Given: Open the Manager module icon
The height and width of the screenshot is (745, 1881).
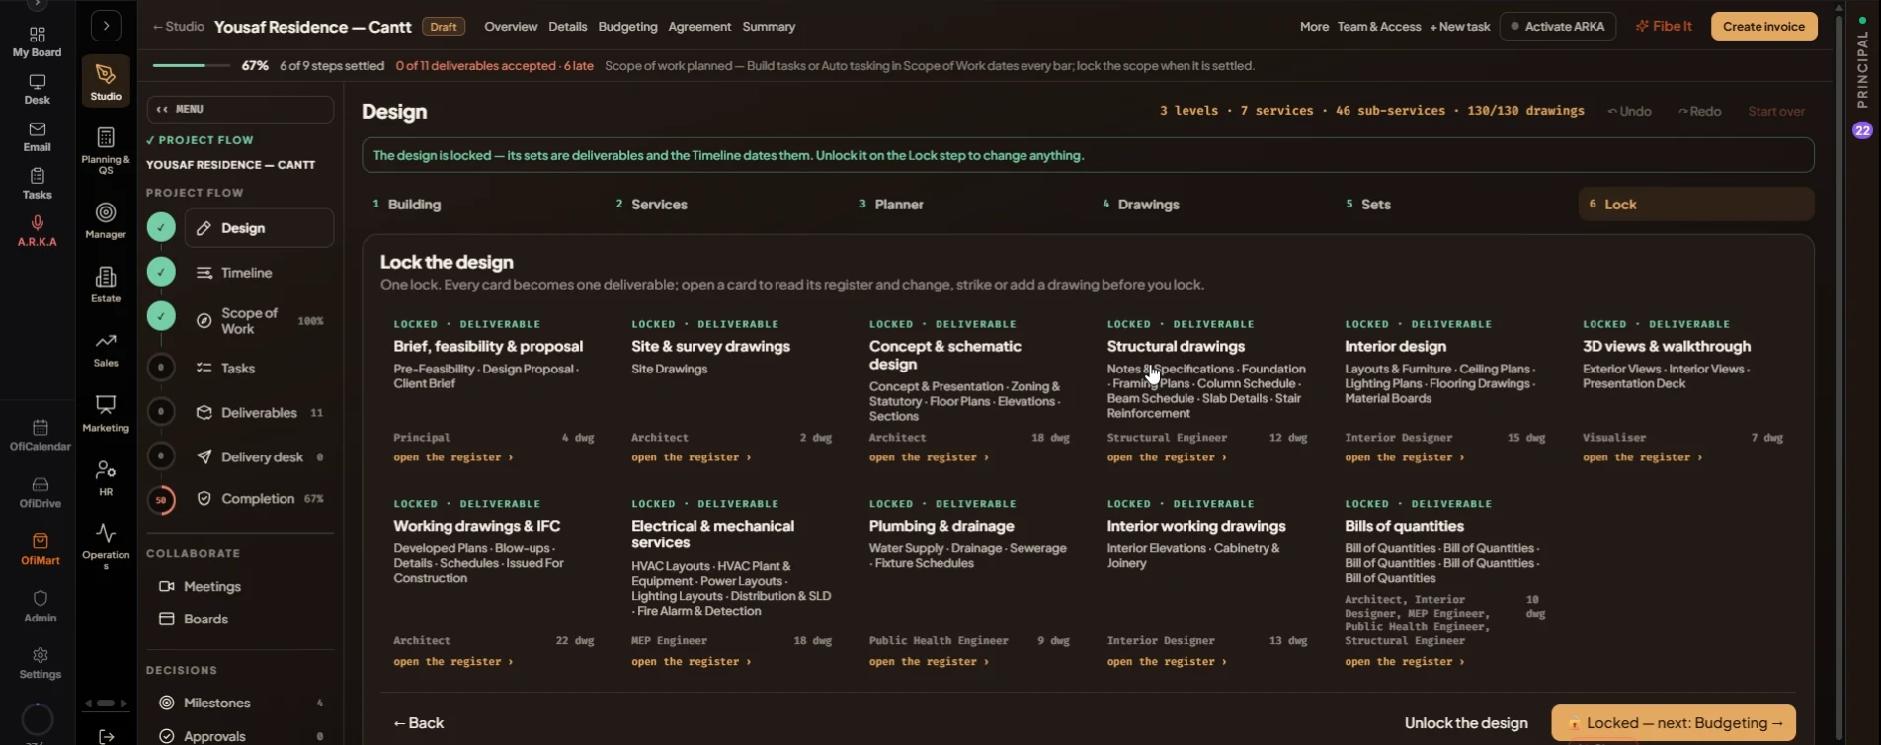Looking at the screenshot, I should point(106,220).
